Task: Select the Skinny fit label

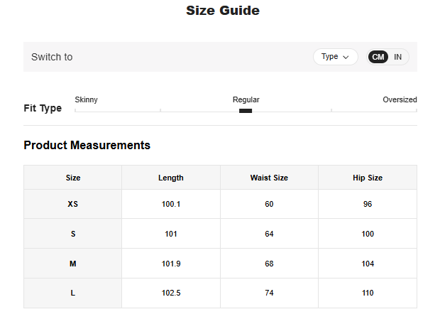Action: (x=86, y=99)
